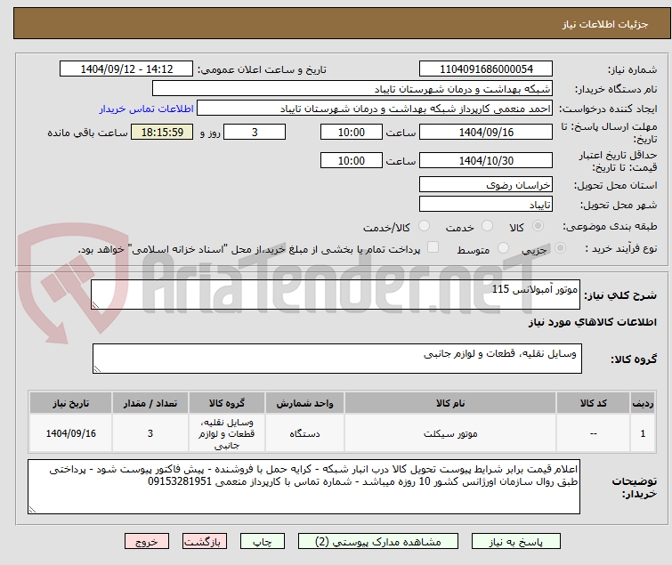The image size is (672, 565).
Task: Click the resize handle of گروه کالا box
Action: point(97,369)
